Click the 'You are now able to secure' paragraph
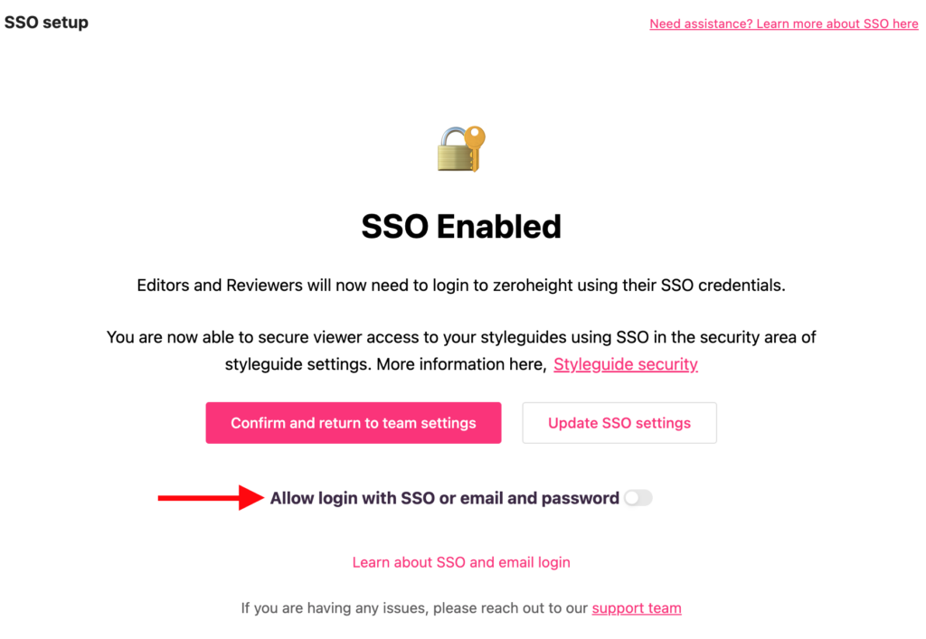 point(461,351)
